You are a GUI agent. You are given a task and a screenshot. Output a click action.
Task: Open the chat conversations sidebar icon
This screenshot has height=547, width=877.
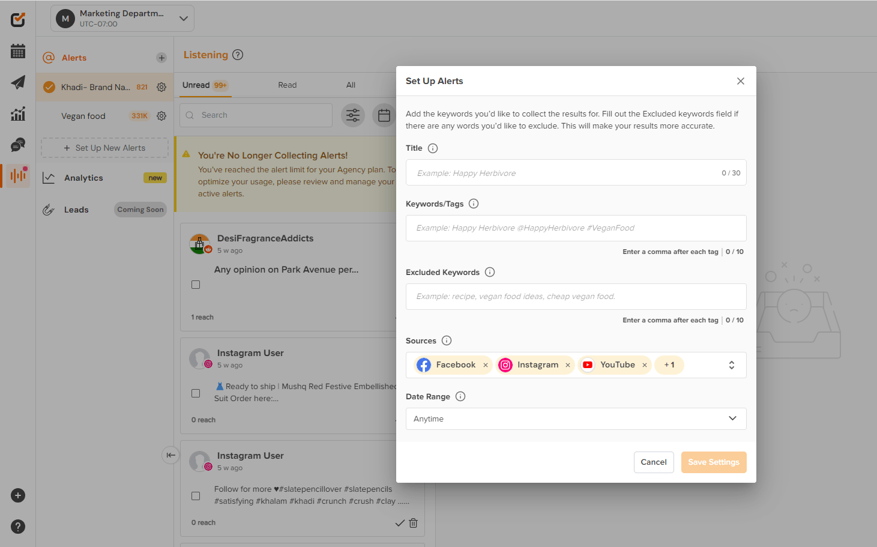(18, 145)
